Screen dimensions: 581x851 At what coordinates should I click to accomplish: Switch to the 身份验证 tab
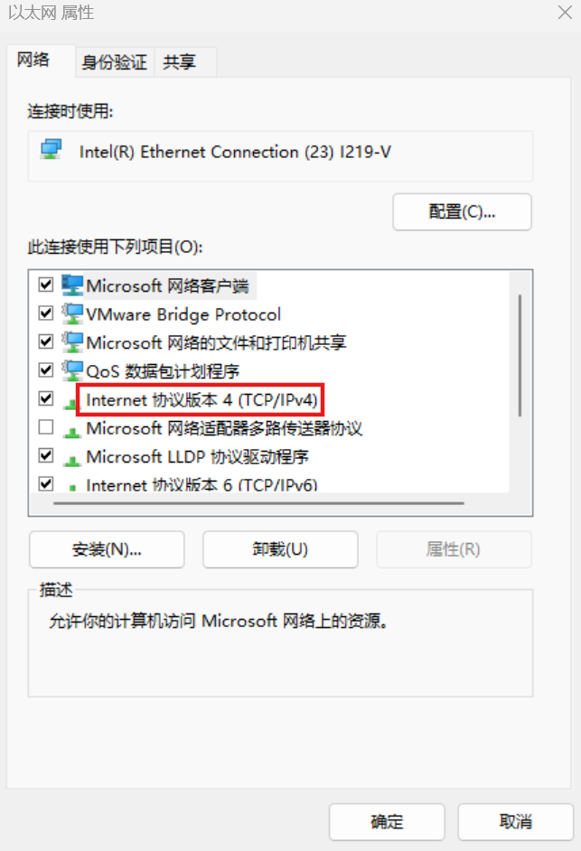[x=115, y=61]
